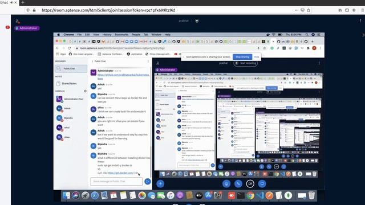Image resolution: width=365 pixels, height=205 pixels.
Task: Open Firefox page actions three-dot menu
Action: pyautogui.click(x=297, y=10)
